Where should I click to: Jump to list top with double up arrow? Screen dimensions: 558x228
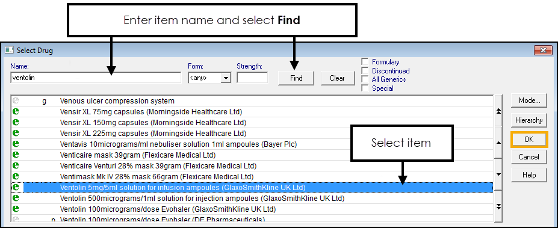(x=498, y=111)
